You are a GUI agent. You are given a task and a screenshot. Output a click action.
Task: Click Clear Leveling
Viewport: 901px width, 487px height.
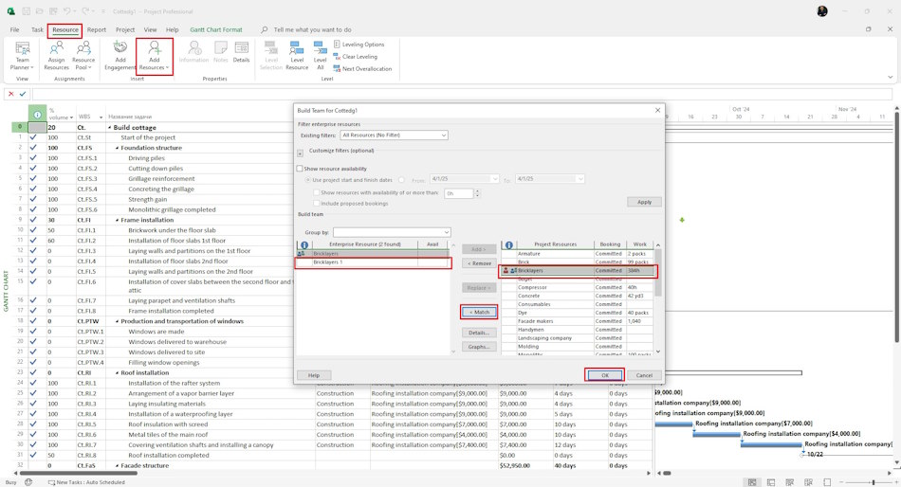355,56
